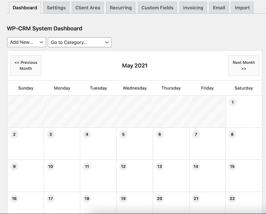Open the chevron on Add New selector
266x214 pixels.
click(42, 42)
